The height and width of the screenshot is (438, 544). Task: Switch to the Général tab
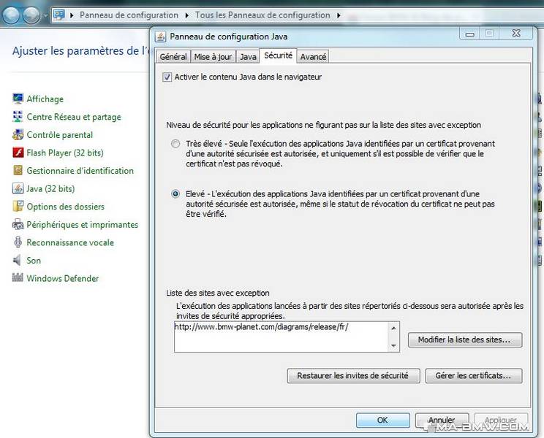point(173,57)
